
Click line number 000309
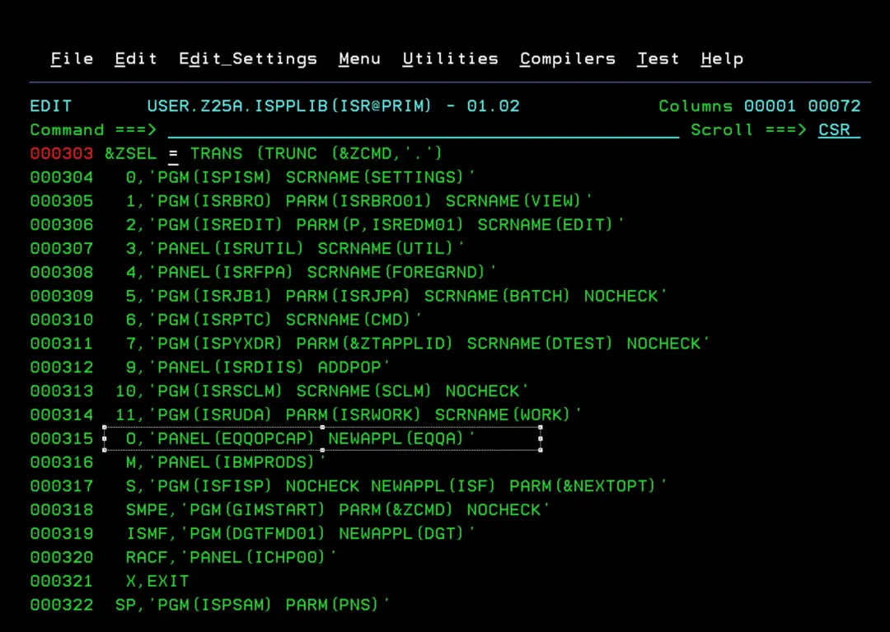click(61, 296)
